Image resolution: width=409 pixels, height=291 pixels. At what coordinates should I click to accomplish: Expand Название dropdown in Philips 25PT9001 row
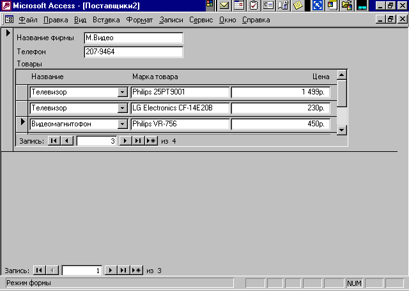pyautogui.click(x=122, y=93)
